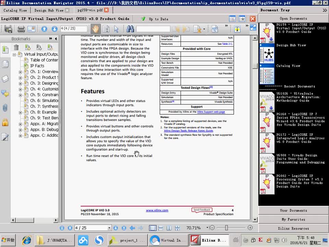Click the save-a-copy toolbar icon
The width and height of the screenshot is (329, 247).
point(8,29)
